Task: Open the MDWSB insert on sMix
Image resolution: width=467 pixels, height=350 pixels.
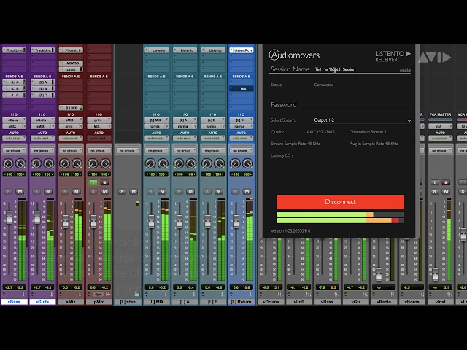Action: (x=71, y=63)
